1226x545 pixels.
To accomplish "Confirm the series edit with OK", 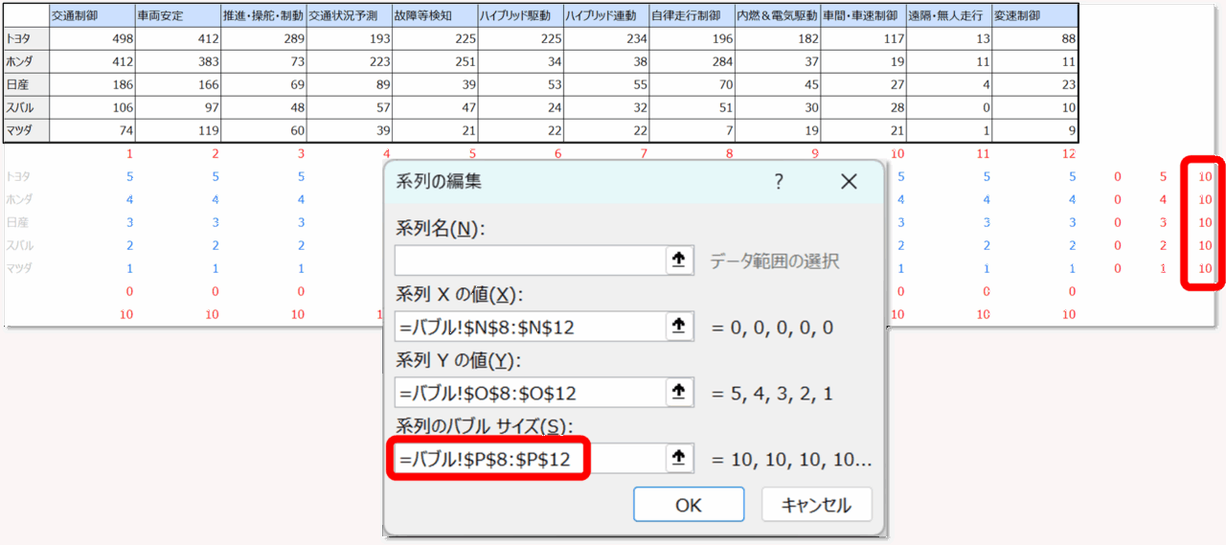I will click(689, 505).
